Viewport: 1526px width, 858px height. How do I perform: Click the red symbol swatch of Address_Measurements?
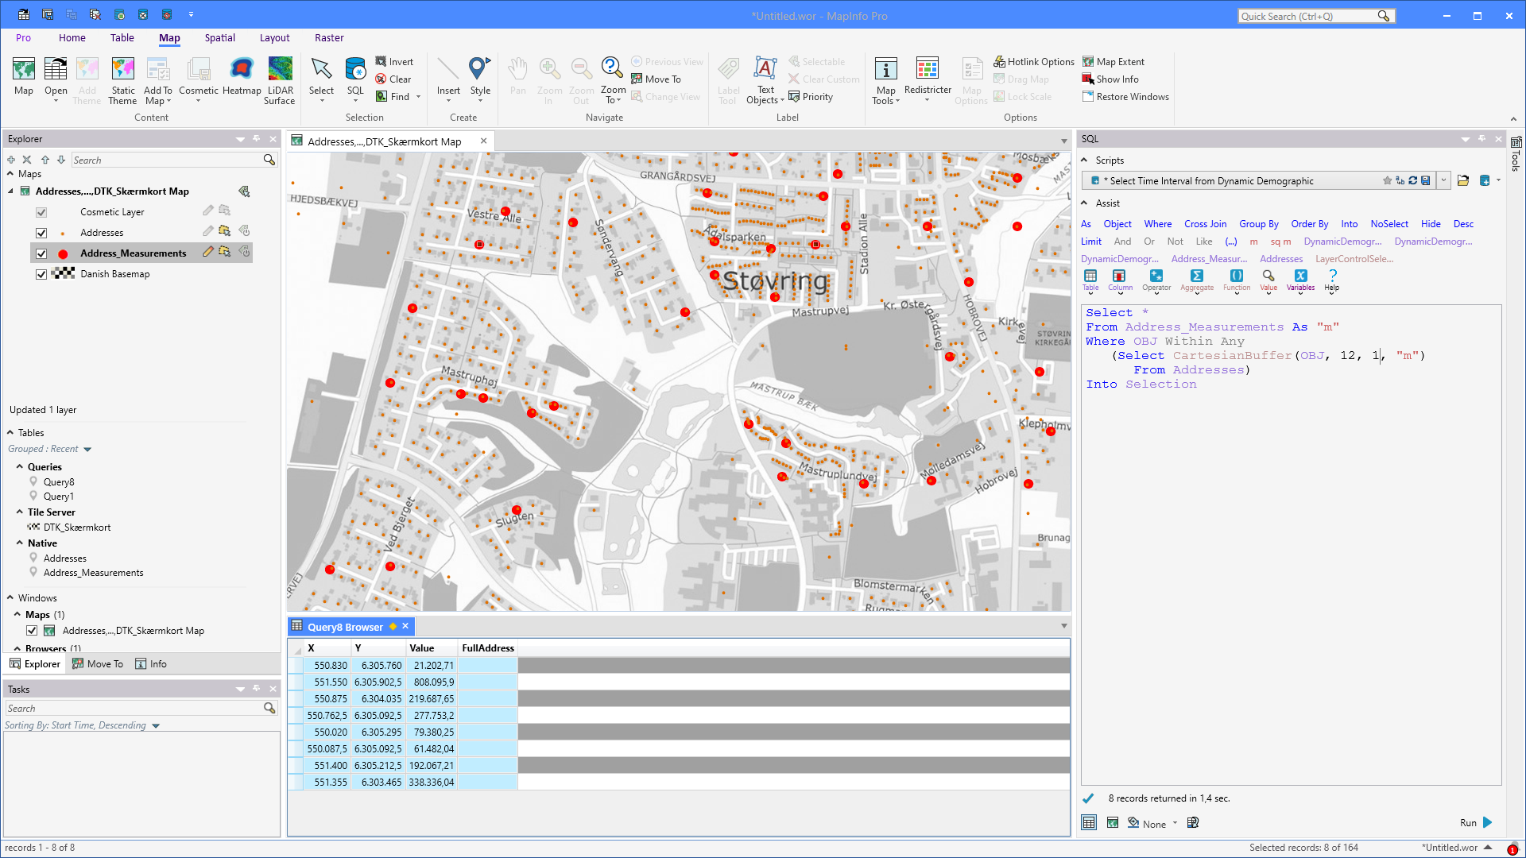(x=63, y=254)
